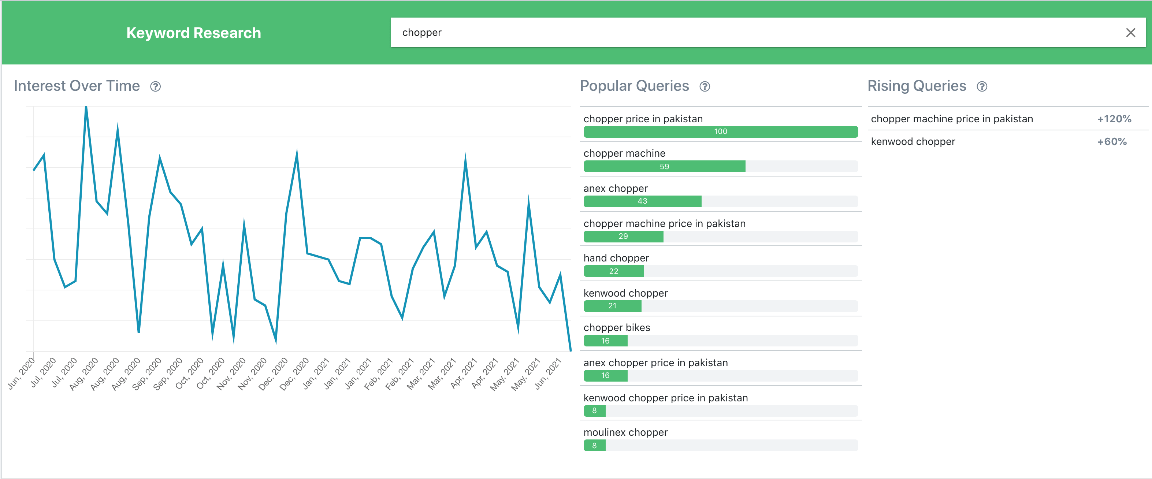
Task: Select the query 'chopper price in pakistan'
Action: pyautogui.click(x=643, y=119)
